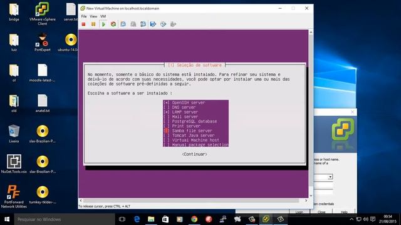Click the Windows Start button
Viewport: 401px width, 225px height.
[x=7, y=219]
